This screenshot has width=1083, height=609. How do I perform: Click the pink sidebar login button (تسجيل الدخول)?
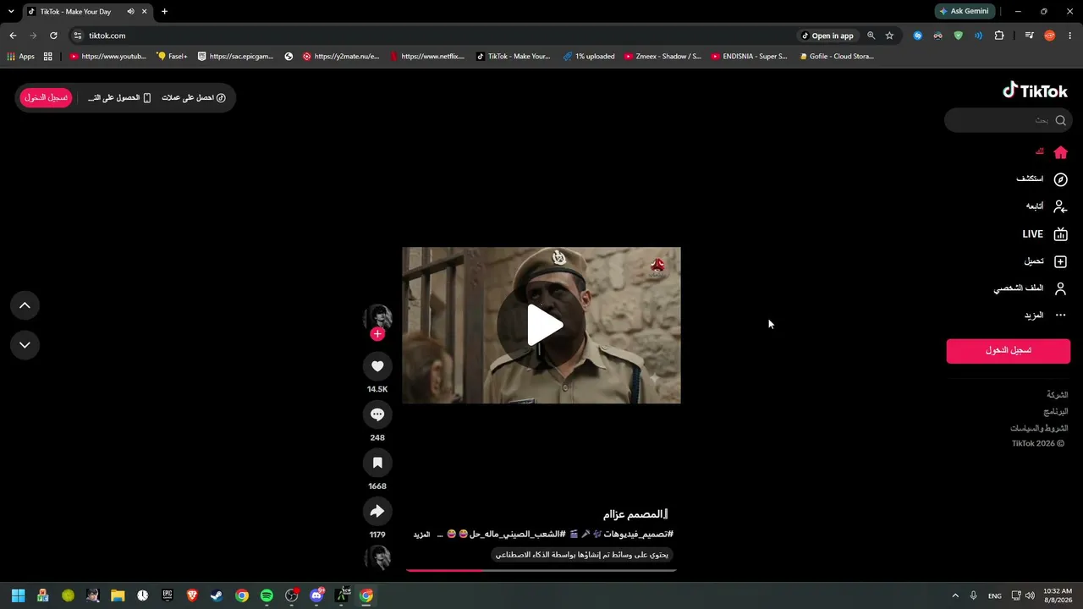1008,350
